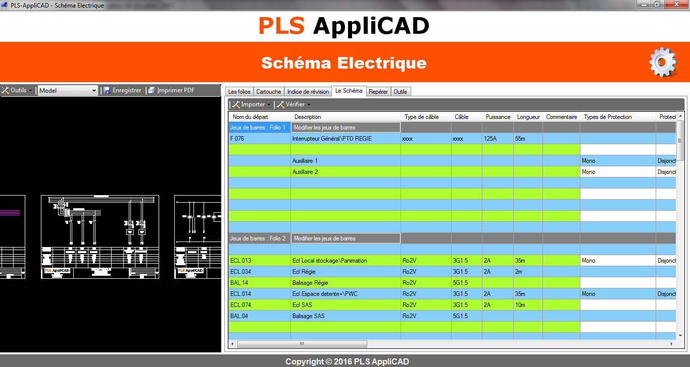This screenshot has height=367, width=690.
Task: Open the Outils tab in right panel
Action: (401, 92)
